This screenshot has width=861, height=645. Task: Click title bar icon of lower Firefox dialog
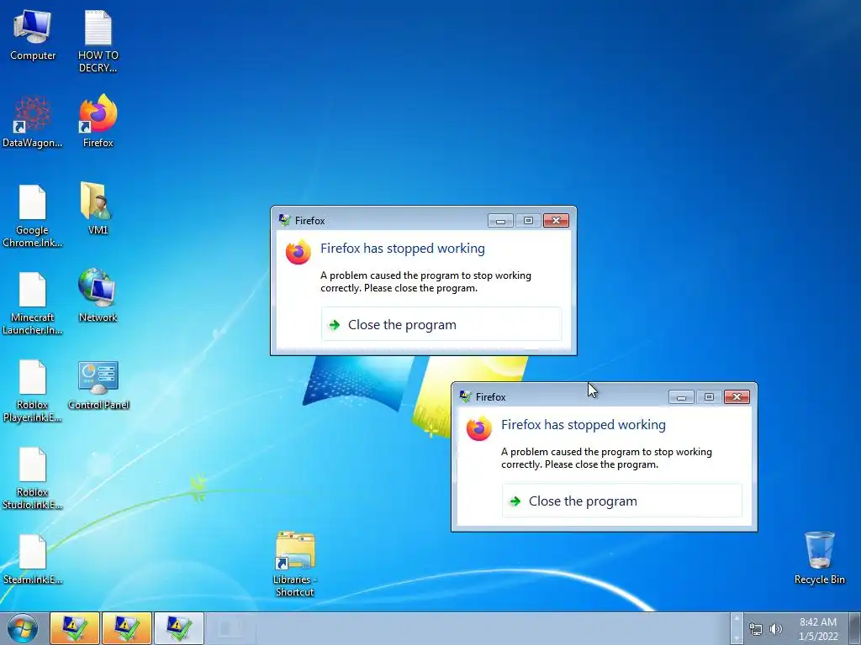(465, 396)
